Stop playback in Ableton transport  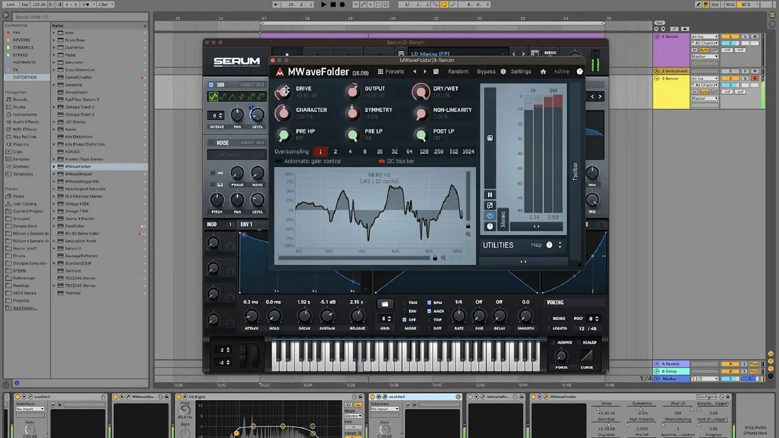tap(333, 4)
